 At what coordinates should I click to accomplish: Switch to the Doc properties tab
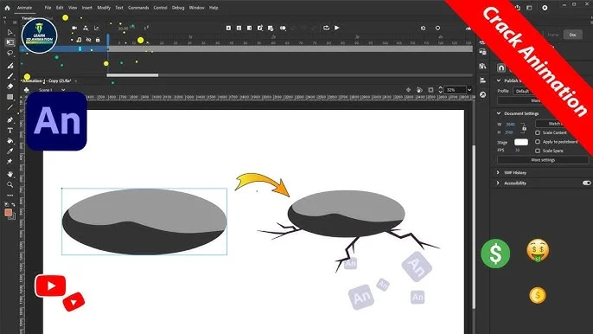[x=572, y=35]
